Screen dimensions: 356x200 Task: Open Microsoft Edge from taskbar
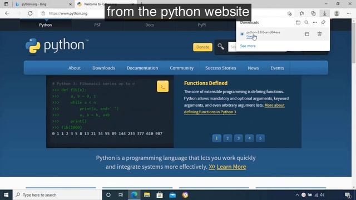[134, 195]
